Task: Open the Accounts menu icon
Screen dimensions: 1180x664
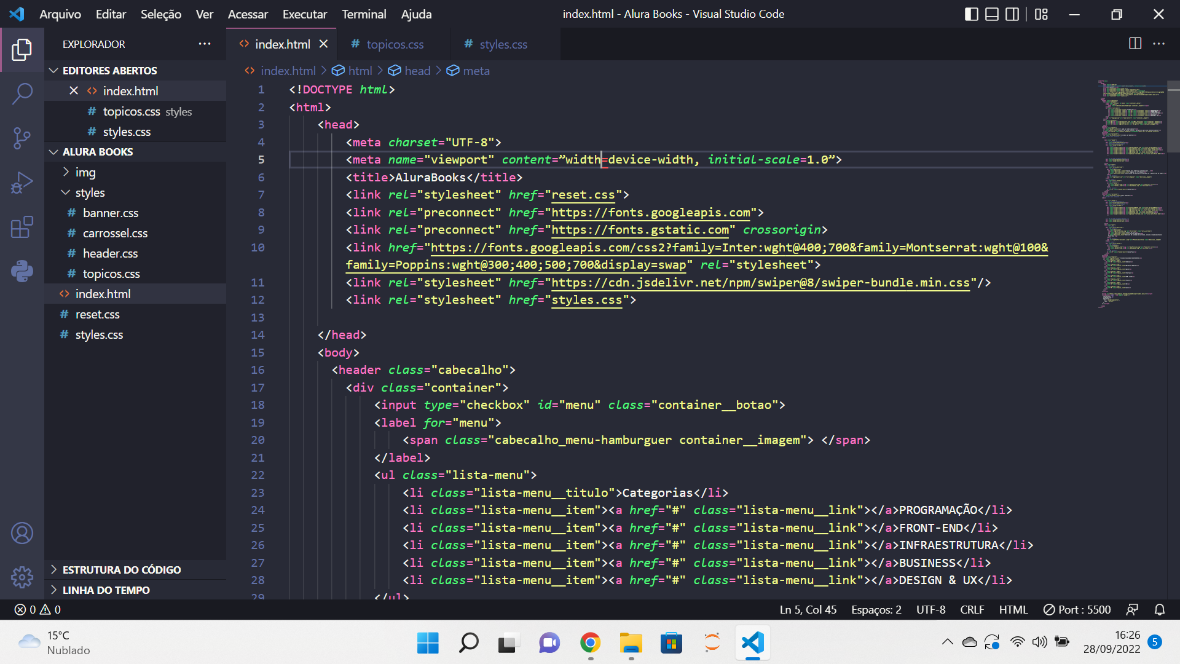Action: [x=22, y=533]
